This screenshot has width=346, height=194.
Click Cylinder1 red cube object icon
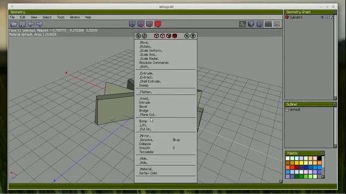coord(287,17)
